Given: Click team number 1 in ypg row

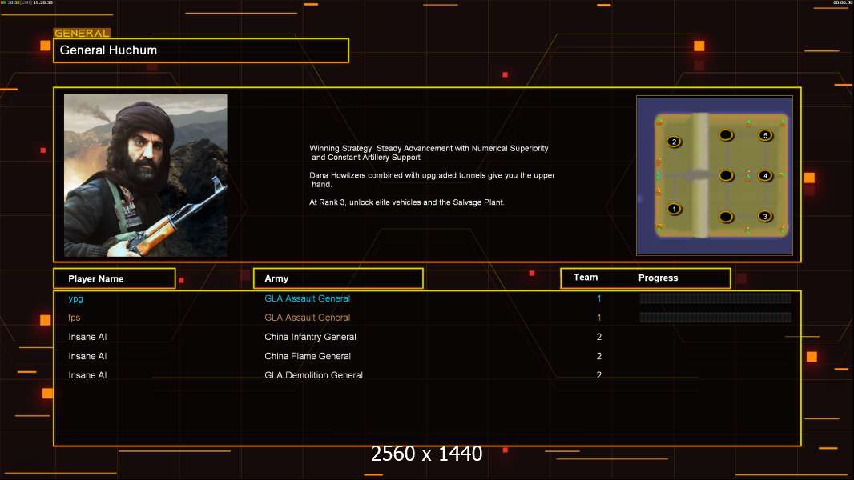Looking at the screenshot, I should click(x=599, y=298).
